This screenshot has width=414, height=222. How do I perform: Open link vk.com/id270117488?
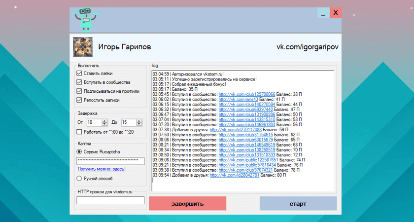point(236,129)
